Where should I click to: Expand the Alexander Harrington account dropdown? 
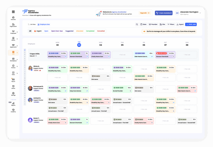coord(200,13)
